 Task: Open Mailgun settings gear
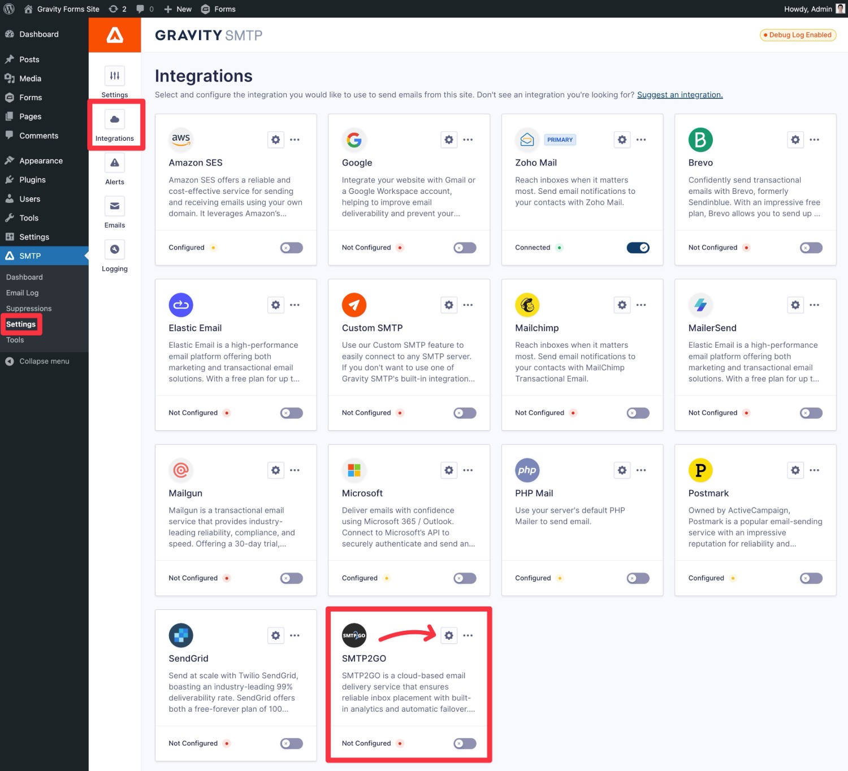coord(275,470)
